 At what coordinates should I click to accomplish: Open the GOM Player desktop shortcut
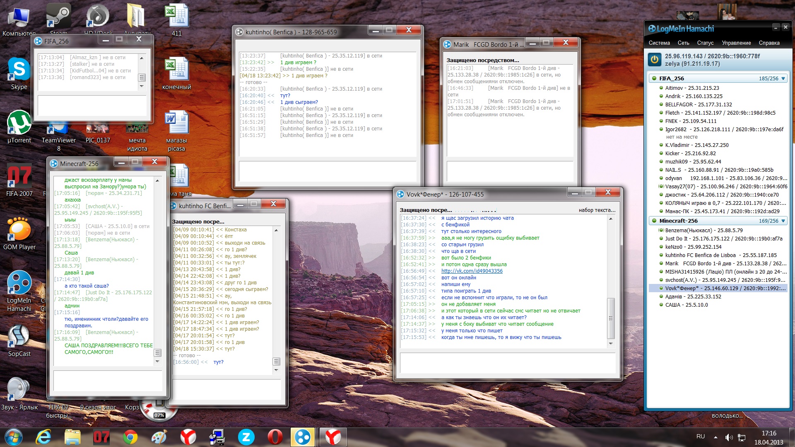point(19,230)
